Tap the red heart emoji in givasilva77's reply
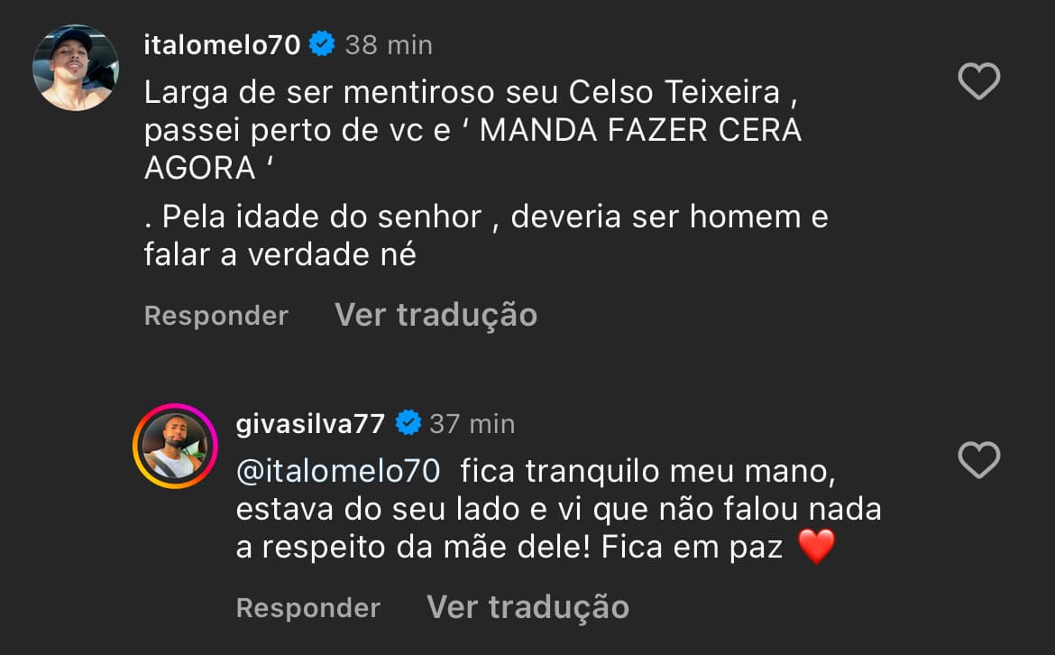 (817, 548)
